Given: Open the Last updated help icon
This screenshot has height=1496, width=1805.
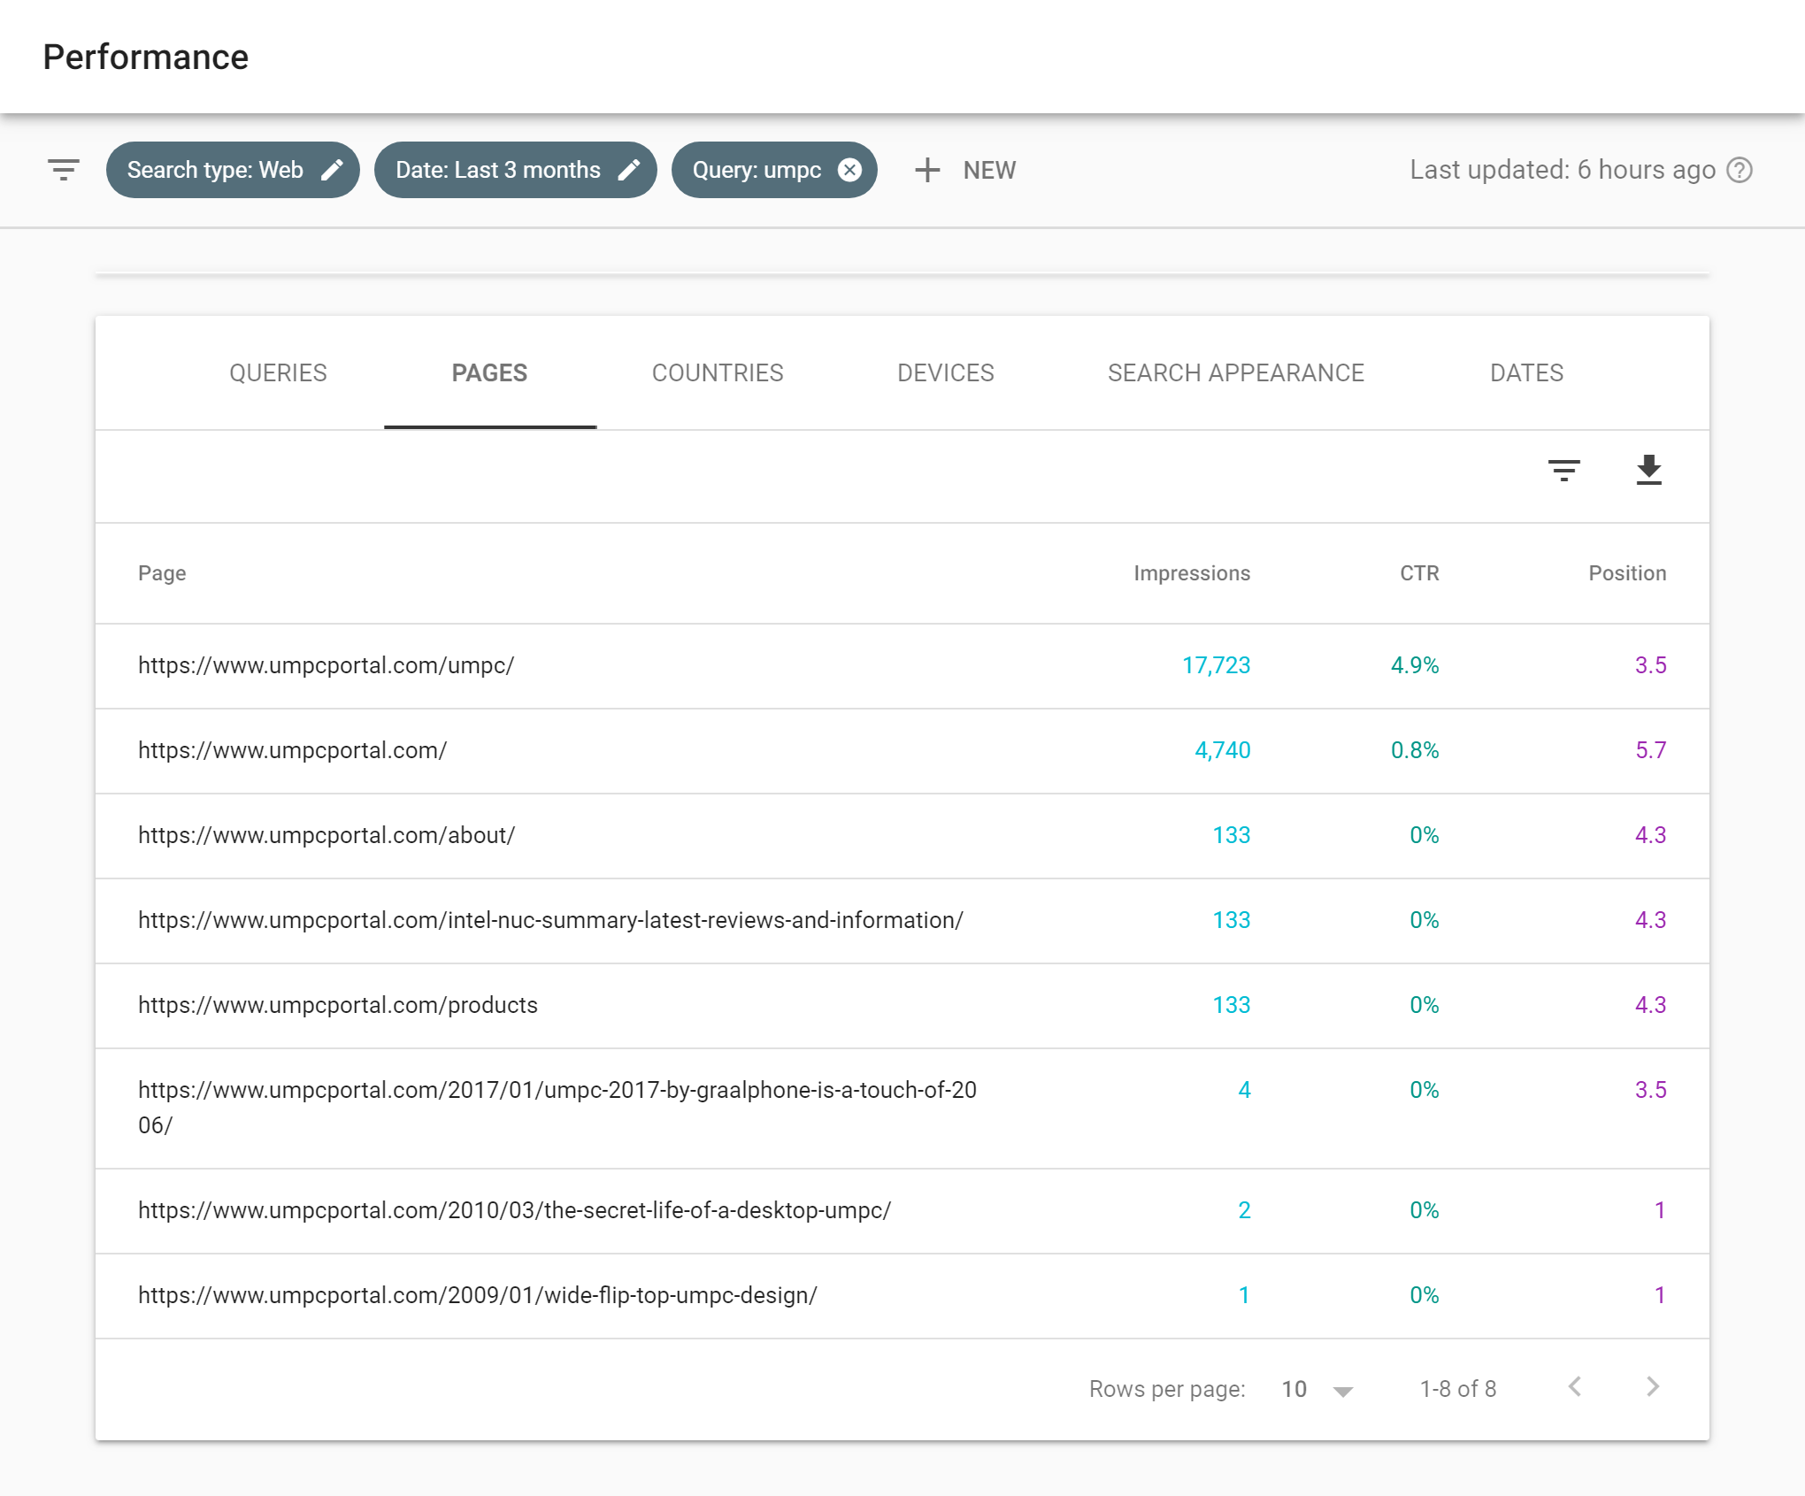Looking at the screenshot, I should point(1740,170).
